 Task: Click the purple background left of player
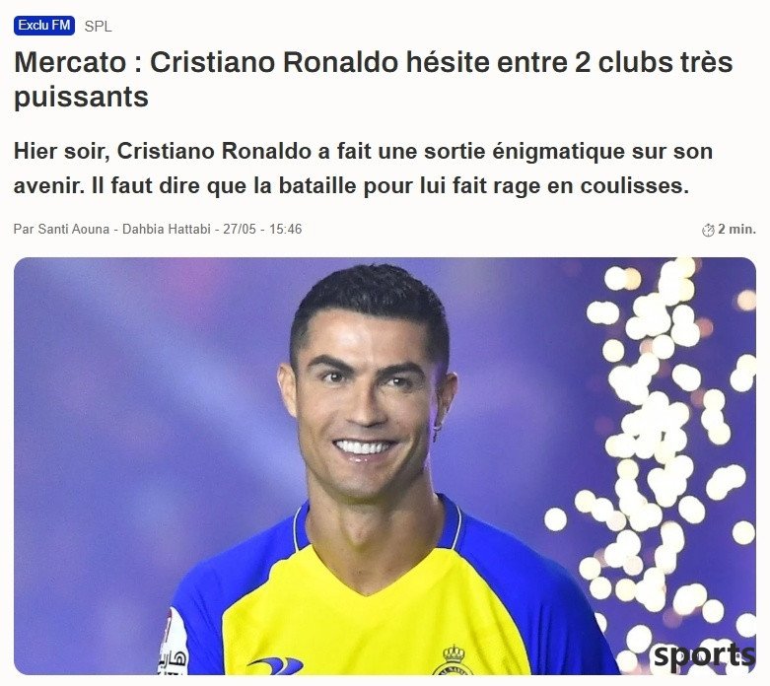point(147,417)
